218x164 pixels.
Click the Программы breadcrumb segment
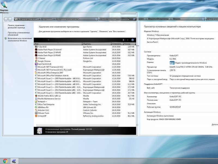47,19
